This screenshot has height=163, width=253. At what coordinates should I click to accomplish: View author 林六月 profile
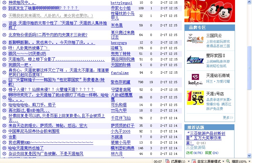point(117,154)
